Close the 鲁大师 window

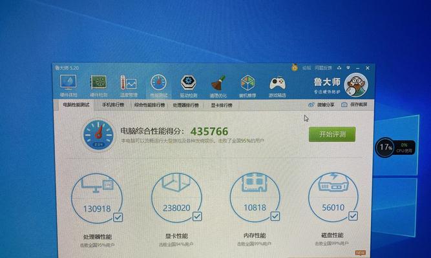tap(368, 68)
